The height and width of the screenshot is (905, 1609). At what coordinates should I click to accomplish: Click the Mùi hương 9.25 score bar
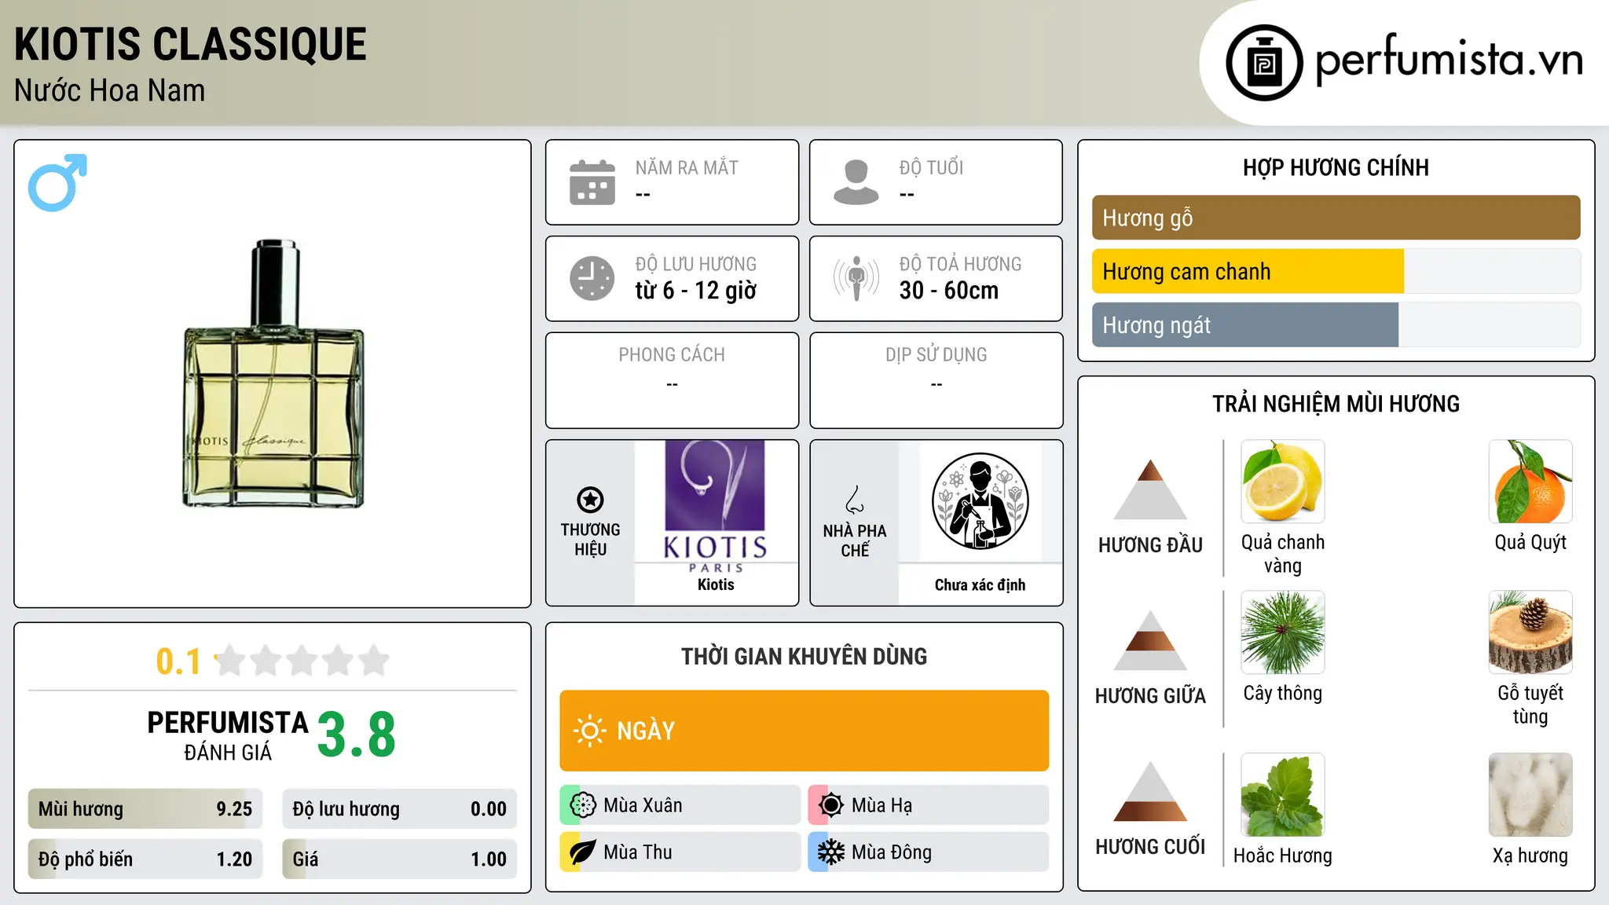pyautogui.click(x=145, y=809)
